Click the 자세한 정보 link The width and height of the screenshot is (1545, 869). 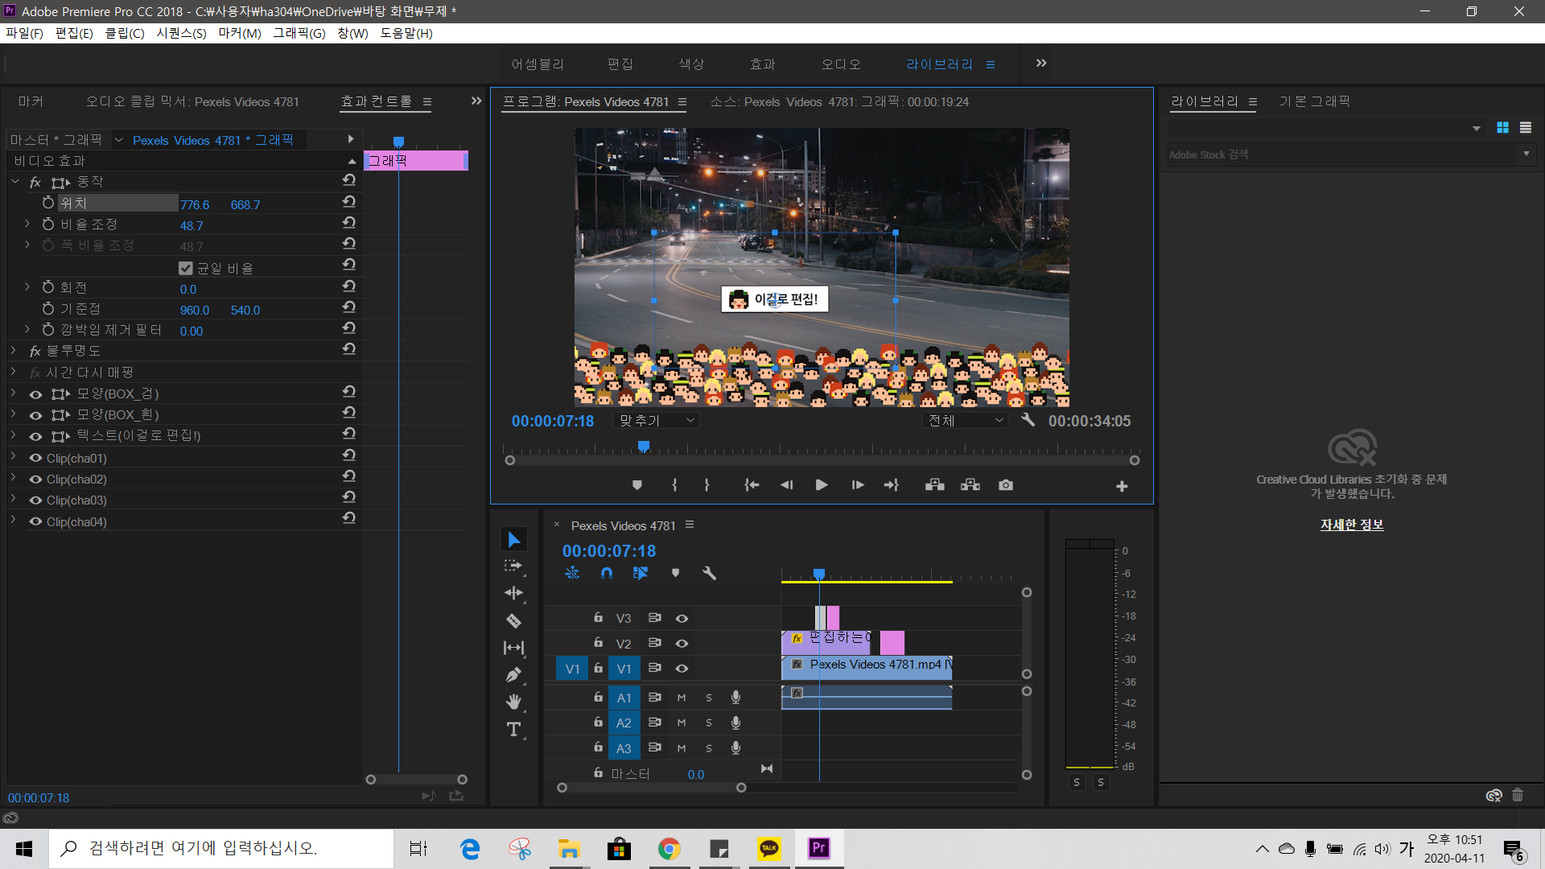click(1352, 525)
